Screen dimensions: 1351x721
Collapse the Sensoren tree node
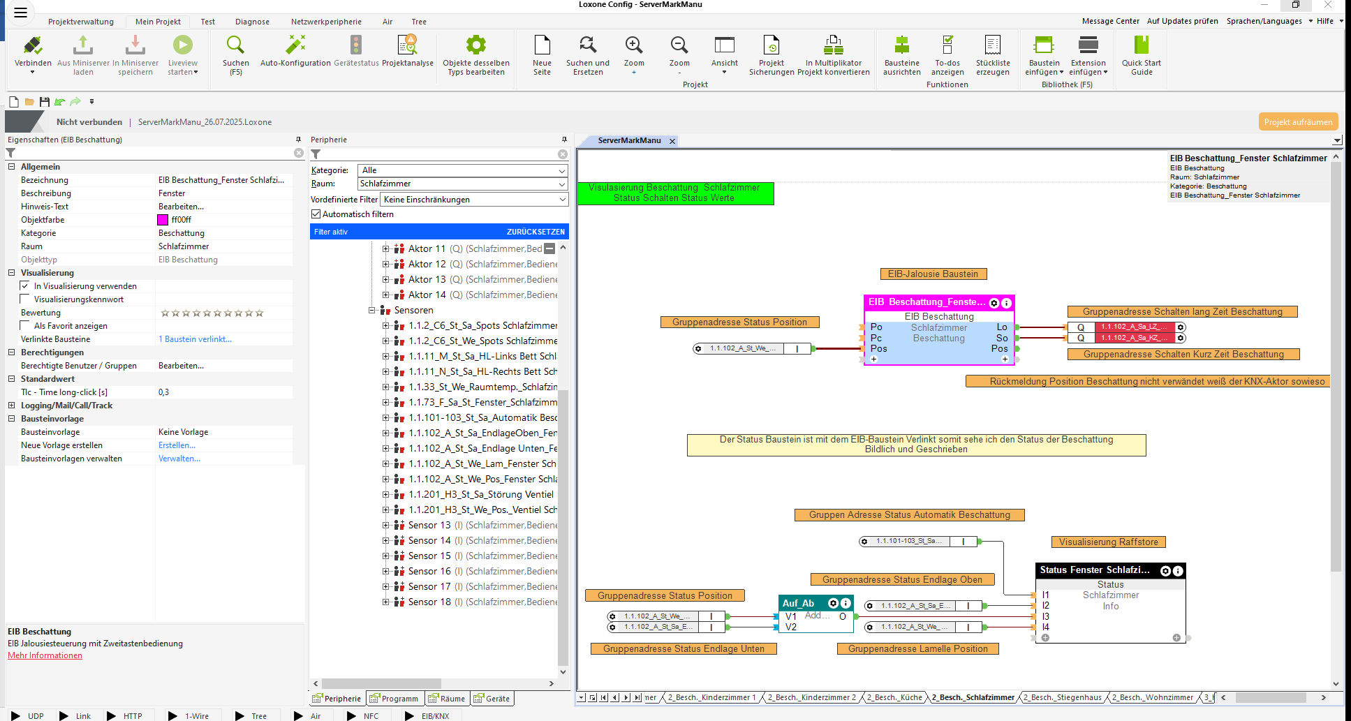(372, 311)
